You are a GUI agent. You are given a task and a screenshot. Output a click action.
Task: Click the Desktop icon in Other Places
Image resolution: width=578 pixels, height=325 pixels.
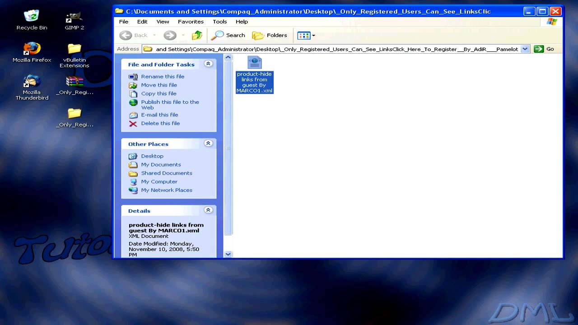coord(133,156)
